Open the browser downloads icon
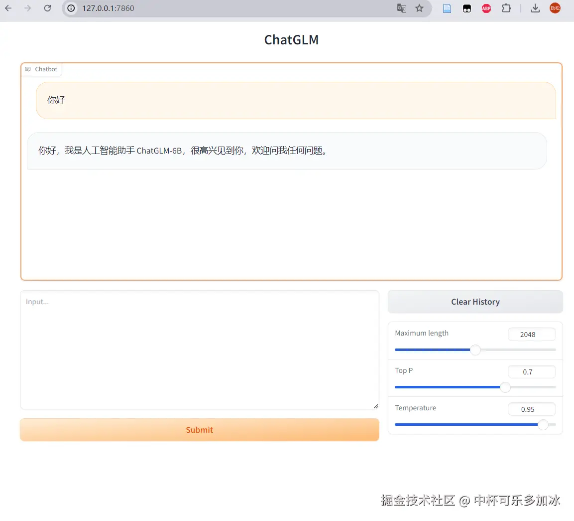The image size is (574, 521). 535,8
